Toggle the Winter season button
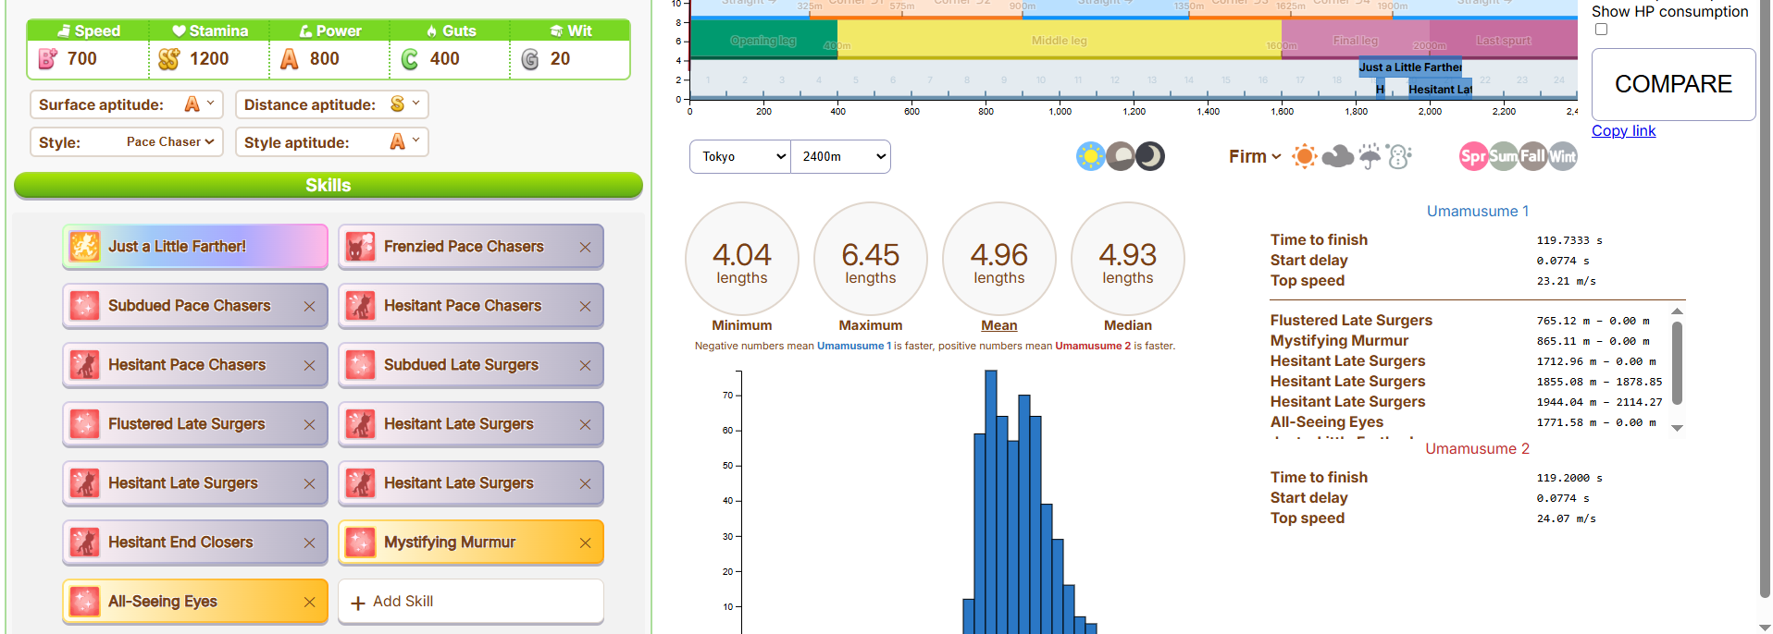Screen dimensions: 1773x634 (x=1562, y=156)
